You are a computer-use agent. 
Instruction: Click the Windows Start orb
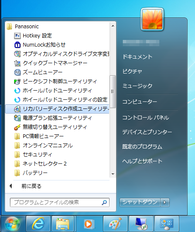click(x=12, y=224)
